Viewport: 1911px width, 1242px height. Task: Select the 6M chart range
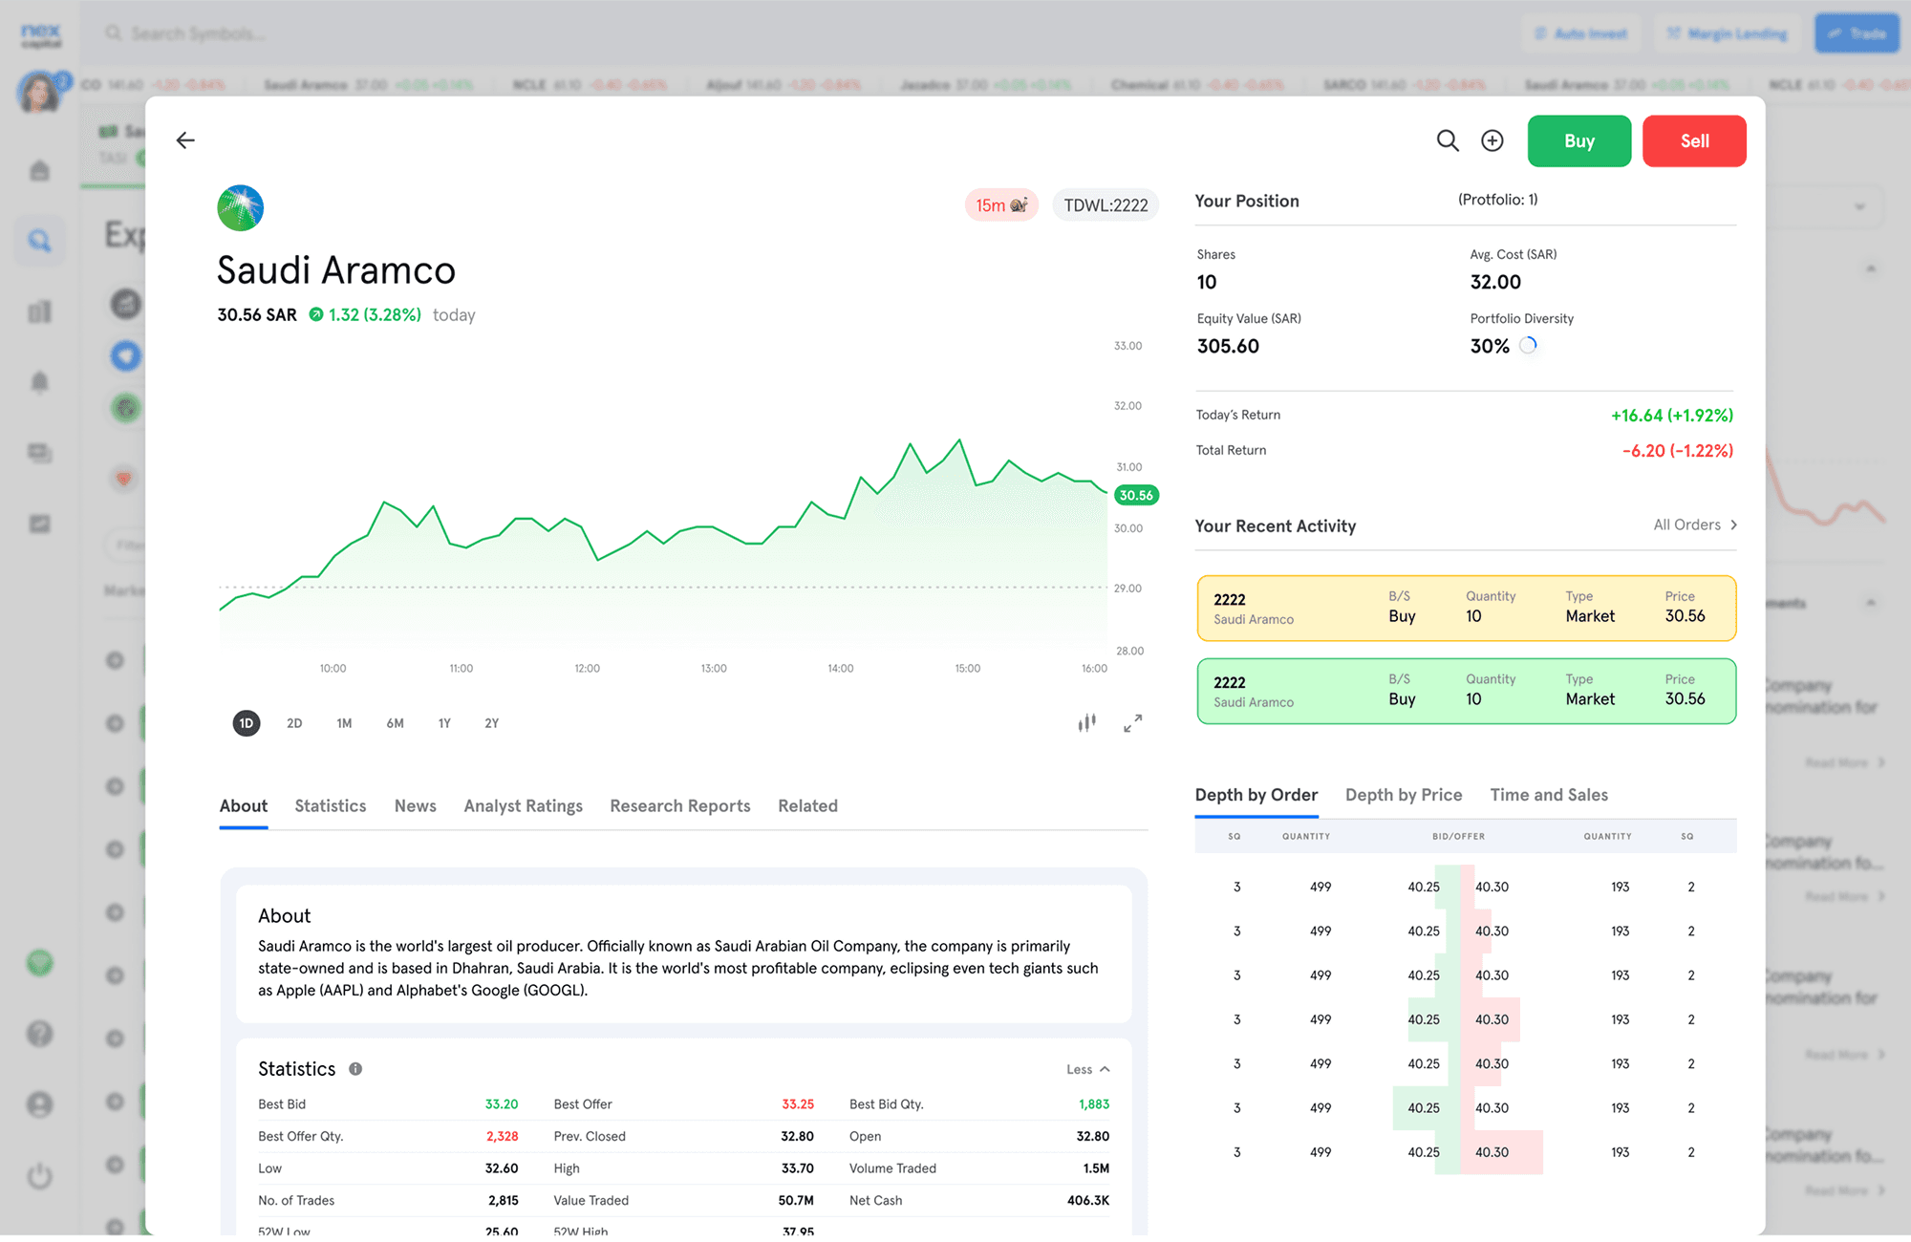click(395, 723)
